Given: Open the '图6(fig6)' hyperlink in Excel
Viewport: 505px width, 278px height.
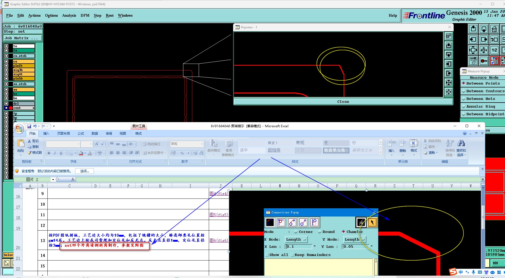Looking at the screenshot, I should [219, 240].
